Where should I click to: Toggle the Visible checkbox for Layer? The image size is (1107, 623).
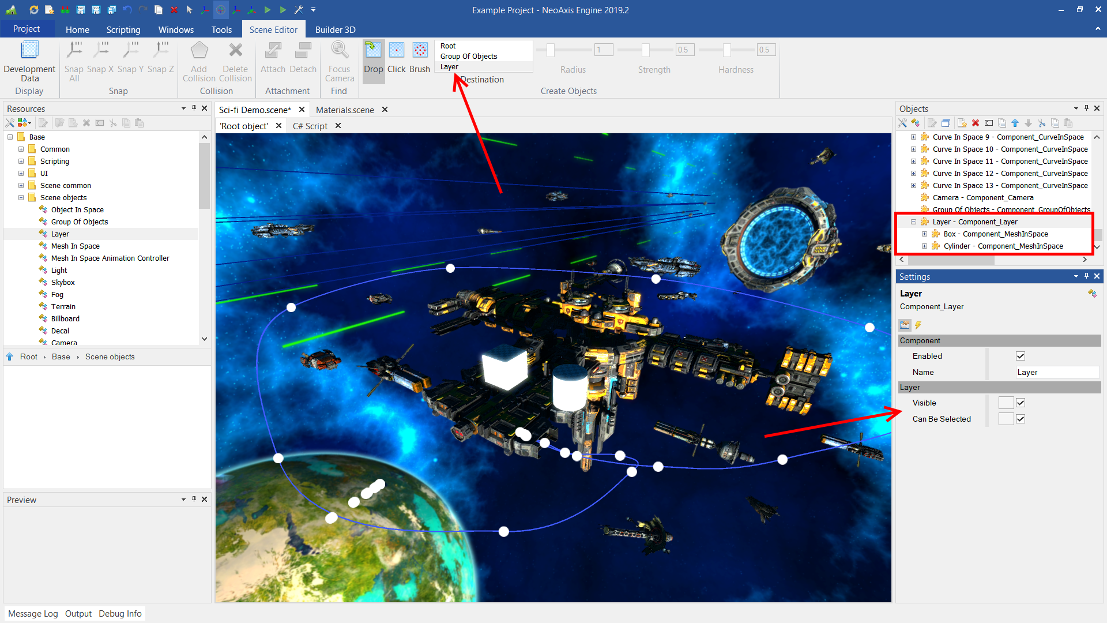tap(1021, 403)
